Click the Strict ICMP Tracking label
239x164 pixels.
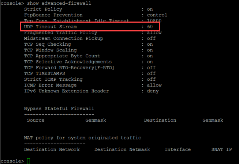[53, 79]
